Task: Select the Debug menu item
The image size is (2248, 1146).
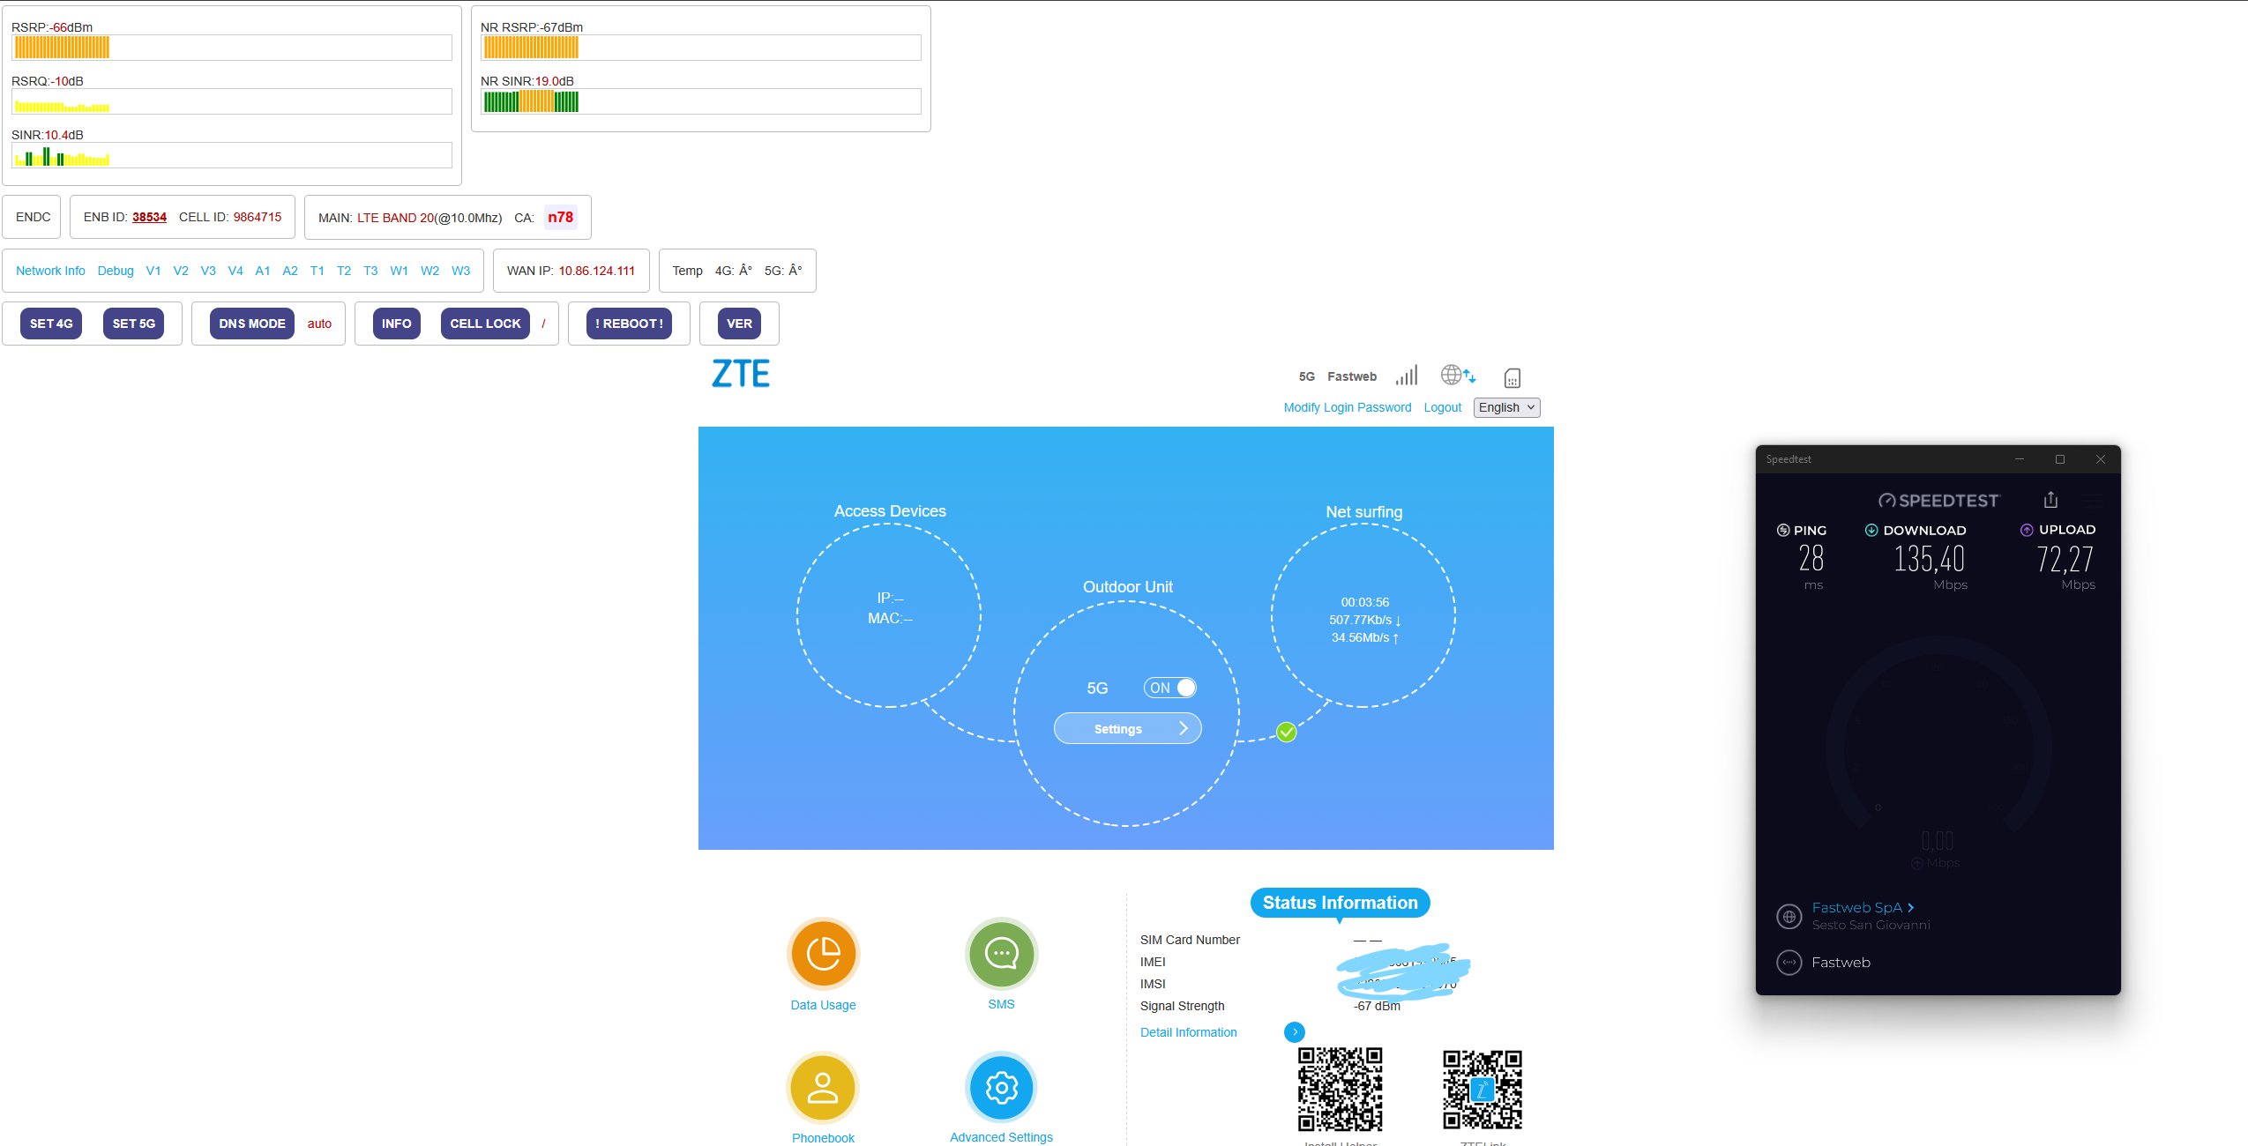Action: 116,271
